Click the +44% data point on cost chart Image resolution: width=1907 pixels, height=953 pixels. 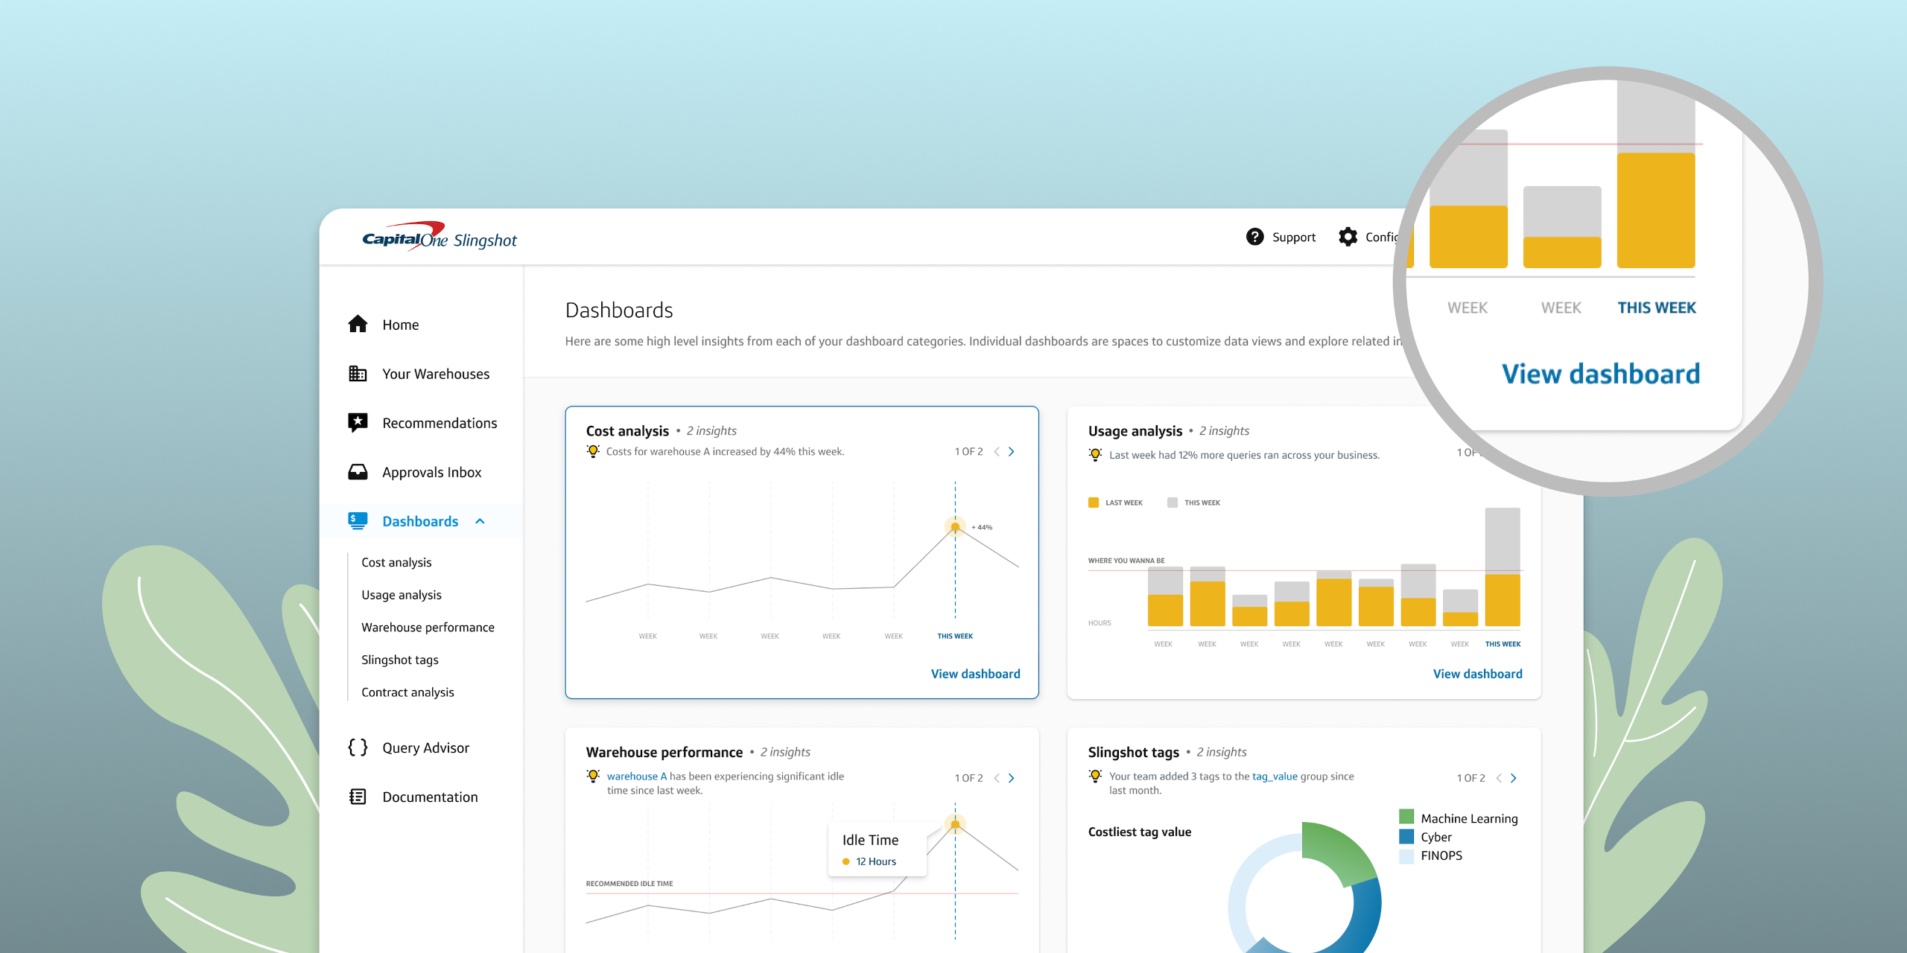(x=955, y=526)
